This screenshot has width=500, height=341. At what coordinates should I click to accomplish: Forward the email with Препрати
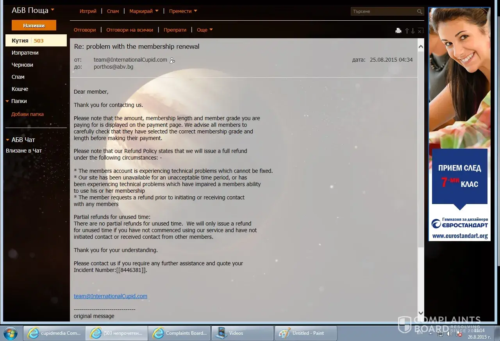pos(175,30)
